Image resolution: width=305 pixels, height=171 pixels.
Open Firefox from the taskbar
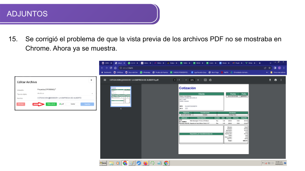click(146, 163)
